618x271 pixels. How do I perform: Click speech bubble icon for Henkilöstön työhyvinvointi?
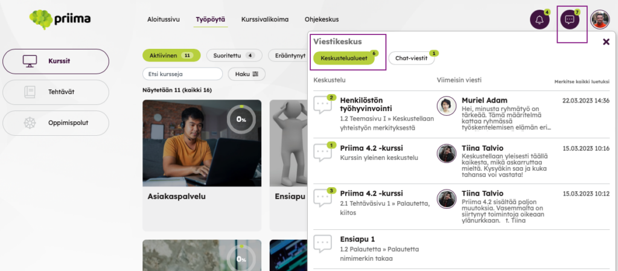point(323,105)
